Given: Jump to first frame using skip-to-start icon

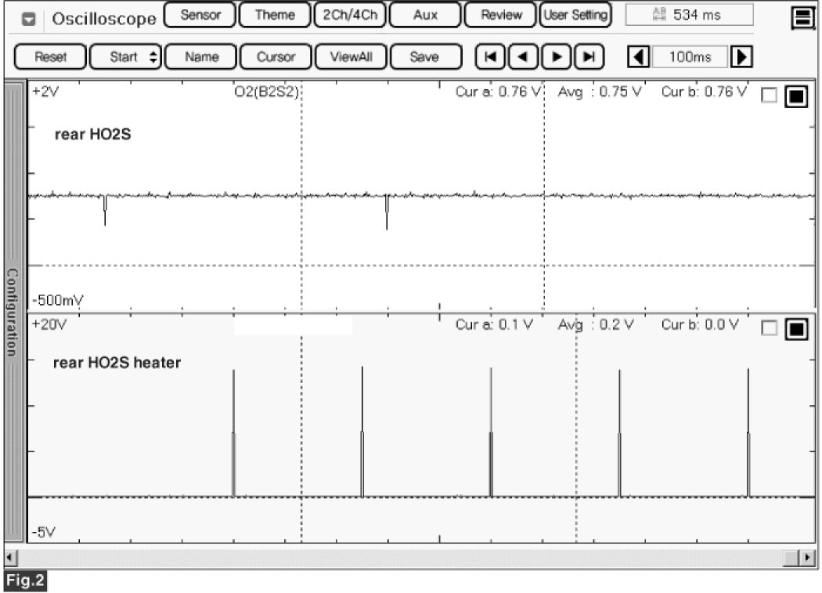Looking at the screenshot, I should [x=491, y=57].
